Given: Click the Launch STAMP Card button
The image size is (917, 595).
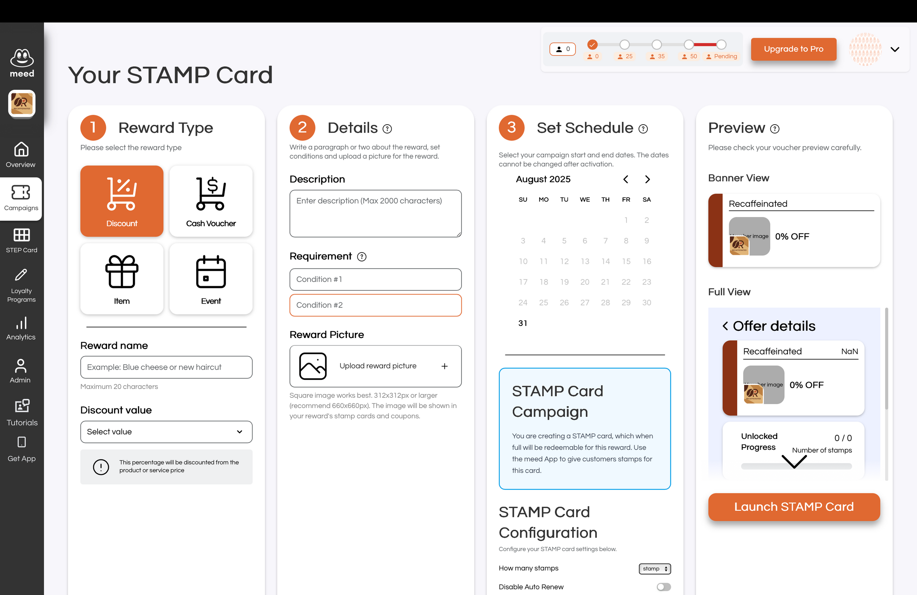Looking at the screenshot, I should tap(794, 507).
